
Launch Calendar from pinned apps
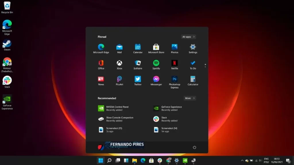click(x=138, y=49)
